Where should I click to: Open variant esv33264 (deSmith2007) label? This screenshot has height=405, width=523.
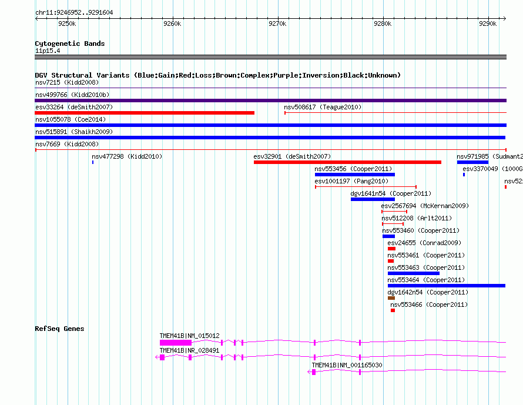(x=74, y=107)
